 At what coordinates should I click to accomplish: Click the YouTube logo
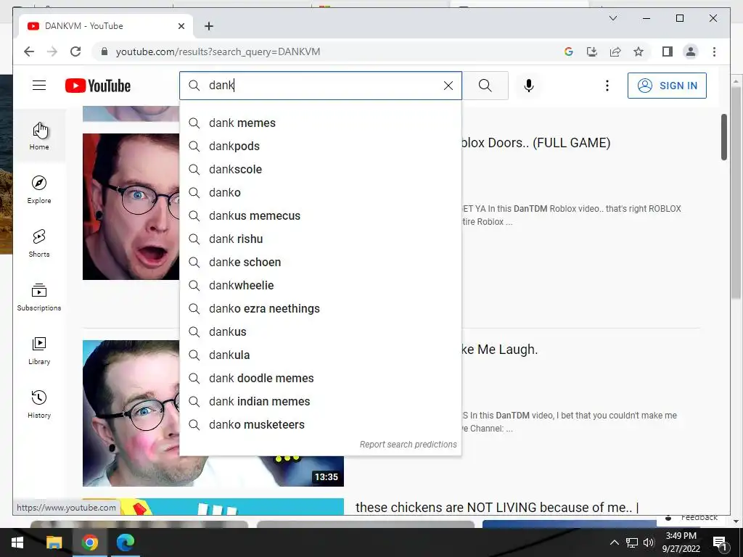[98, 86]
